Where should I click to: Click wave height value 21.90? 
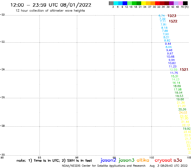(185, 118)
